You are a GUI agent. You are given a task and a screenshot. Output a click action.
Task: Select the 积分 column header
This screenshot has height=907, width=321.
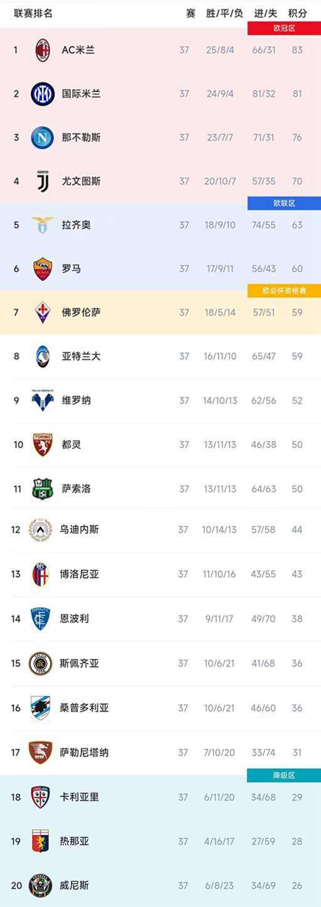click(298, 13)
